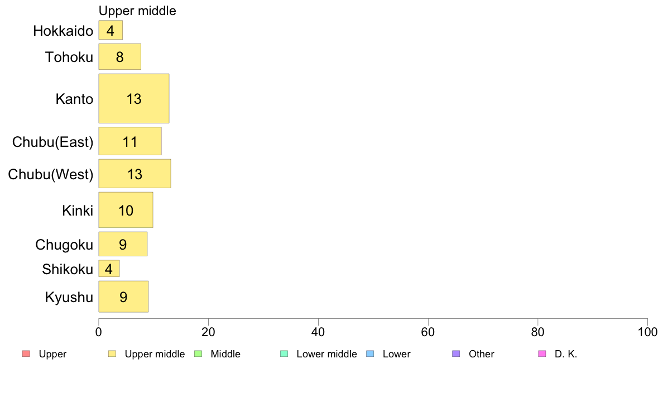Screen dimensions: 663x411
Task: Select the Tohoku bar showing 8
Action: (119, 57)
